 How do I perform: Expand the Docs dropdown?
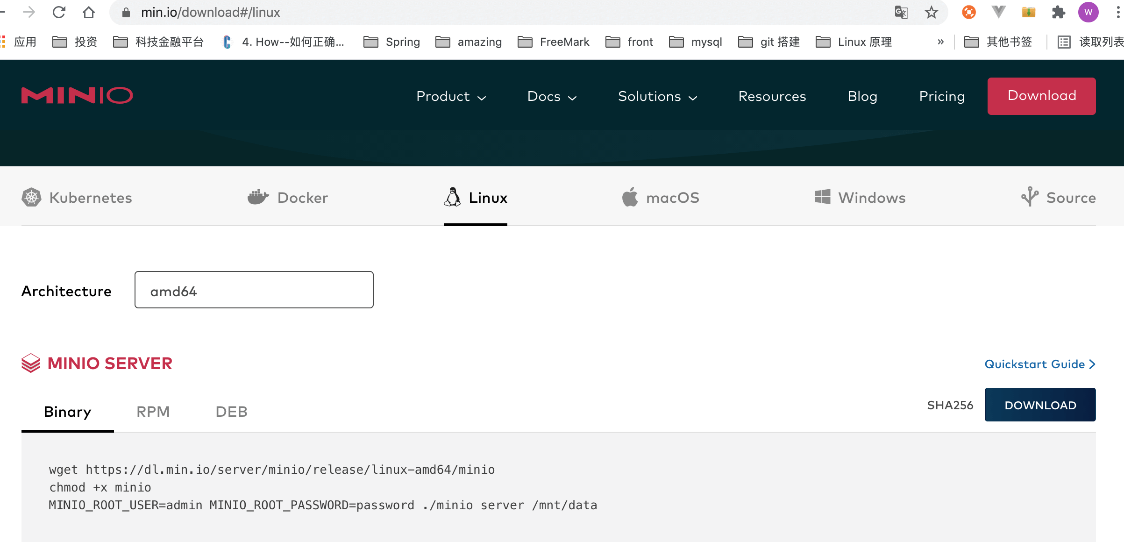coord(552,96)
